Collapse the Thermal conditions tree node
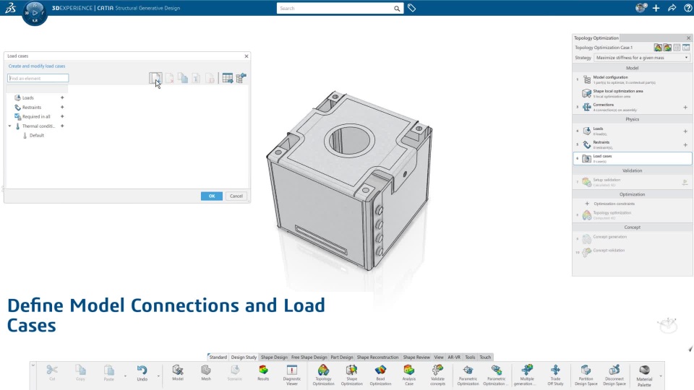This screenshot has height=390, width=694. coord(9,126)
